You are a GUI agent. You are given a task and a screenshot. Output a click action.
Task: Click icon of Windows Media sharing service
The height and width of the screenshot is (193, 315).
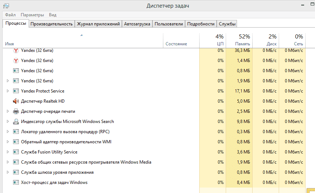point(16,162)
